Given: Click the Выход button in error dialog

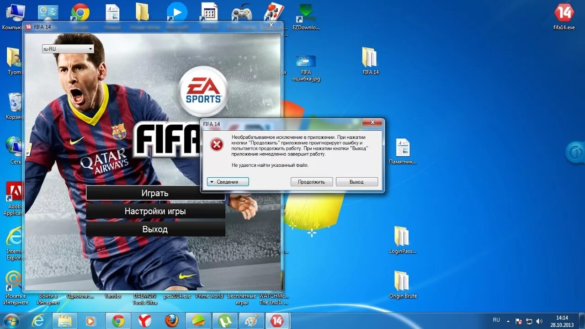Looking at the screenshot, I should (356, 182).
